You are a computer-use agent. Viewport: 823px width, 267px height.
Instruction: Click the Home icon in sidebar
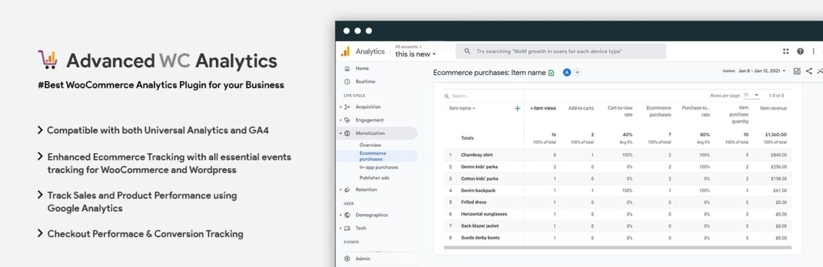pyautogui.click(x=348, y=69)
